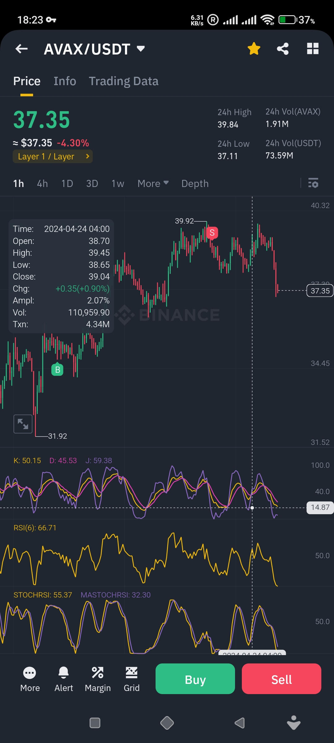The width and height of the screenshot is (334, 743).
Task: Tap the Android back triangle button
Action: 240,723
